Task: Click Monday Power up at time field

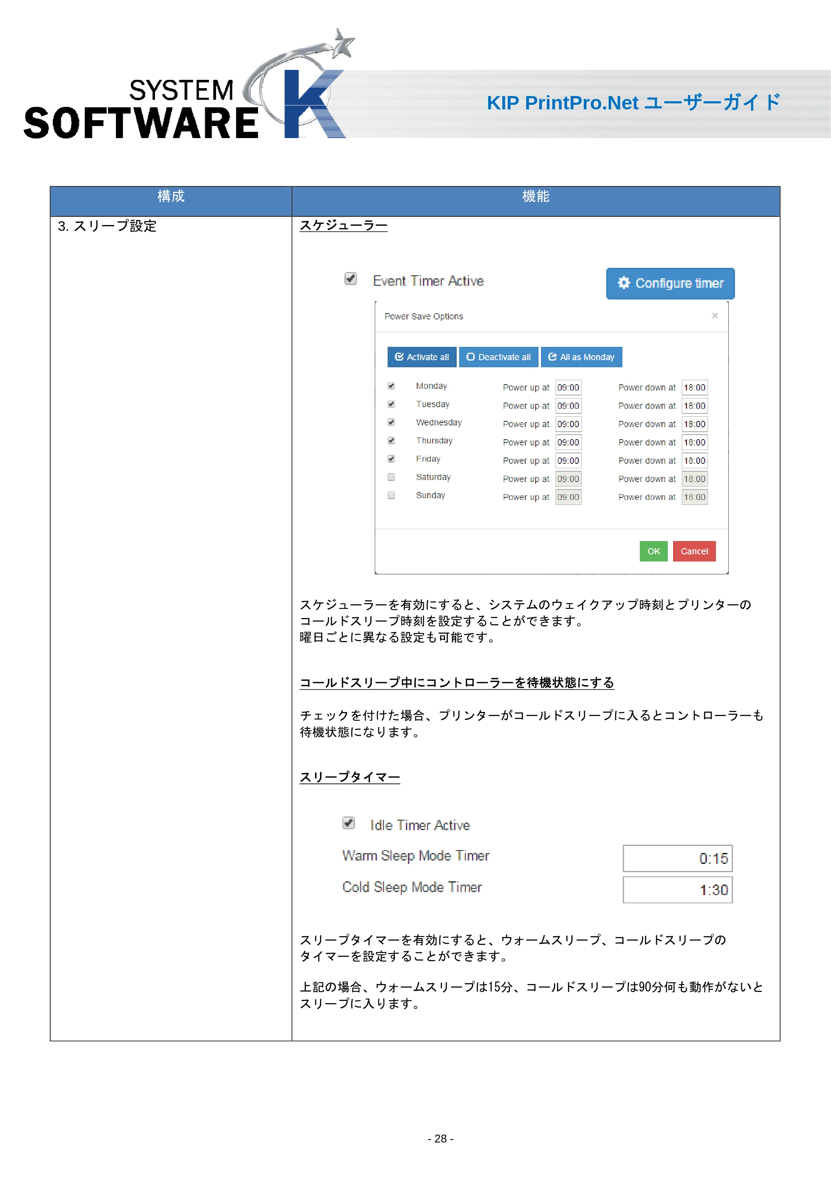Action: (x=568, y=388)
